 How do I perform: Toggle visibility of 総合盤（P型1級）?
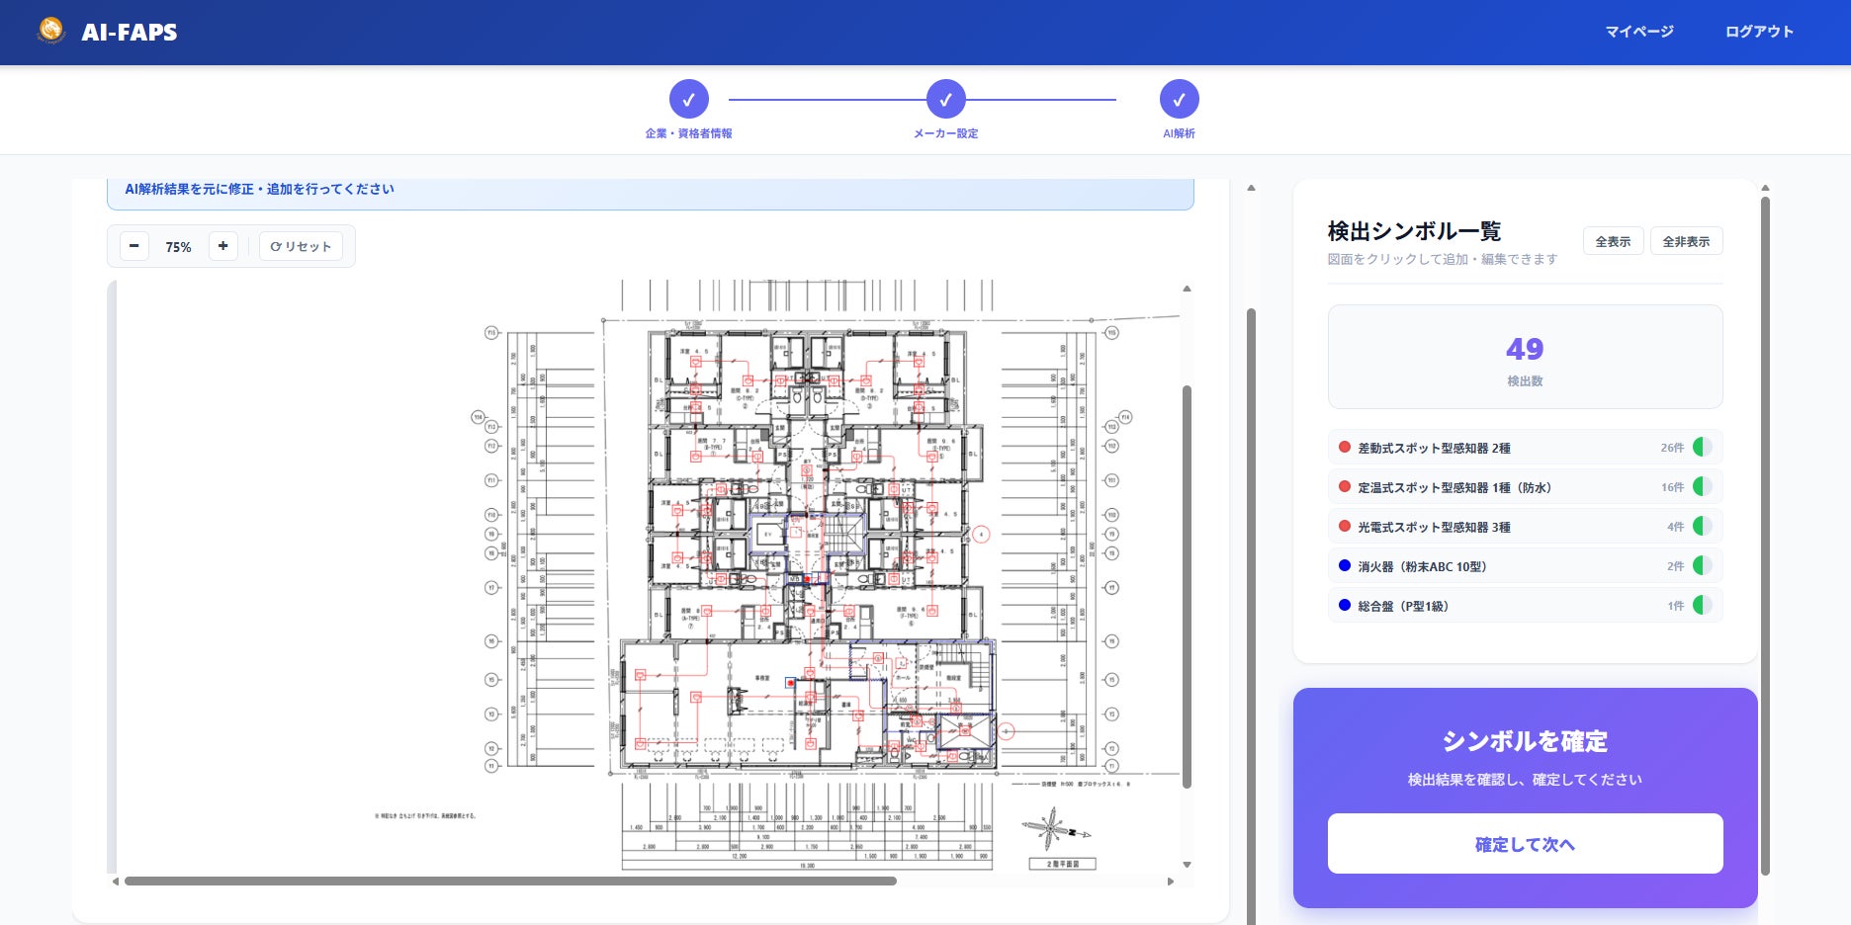tap(1702, 605)
